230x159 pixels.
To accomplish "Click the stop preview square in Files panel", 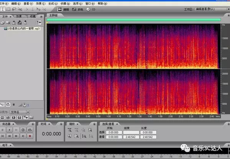I will tap(14, 105).
